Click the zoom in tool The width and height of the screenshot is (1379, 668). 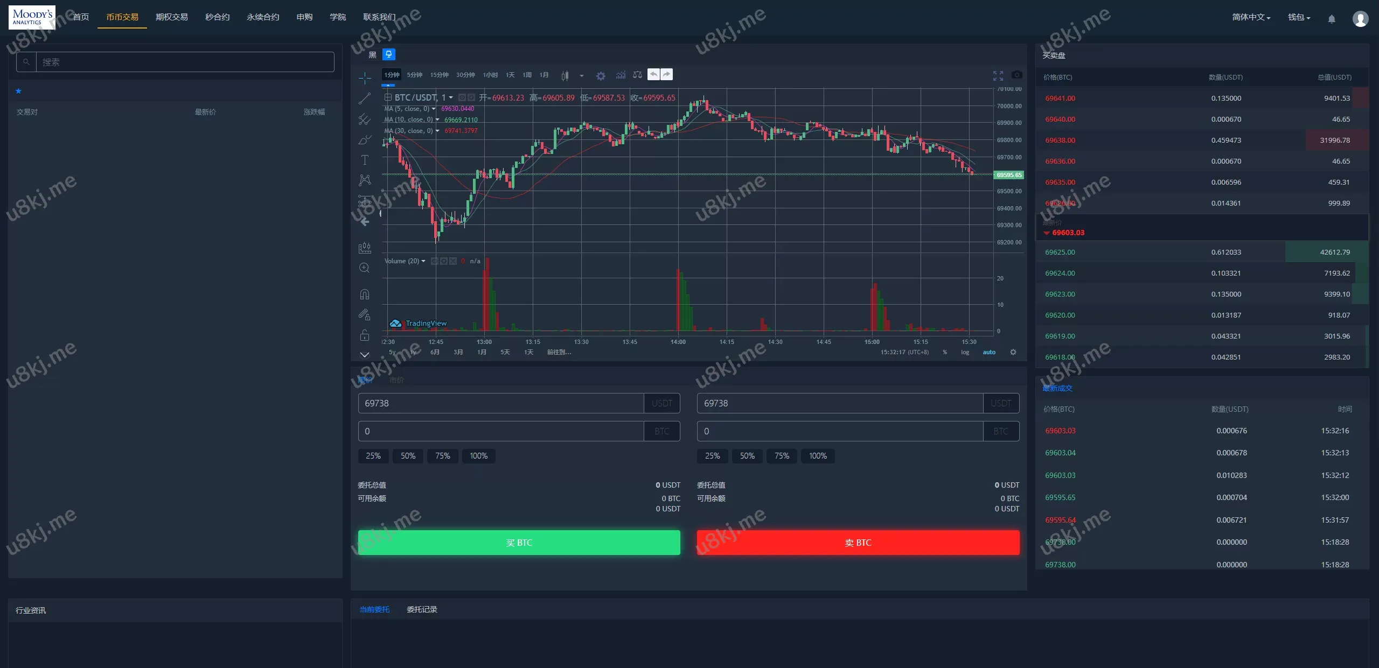(x=365, y=268)
